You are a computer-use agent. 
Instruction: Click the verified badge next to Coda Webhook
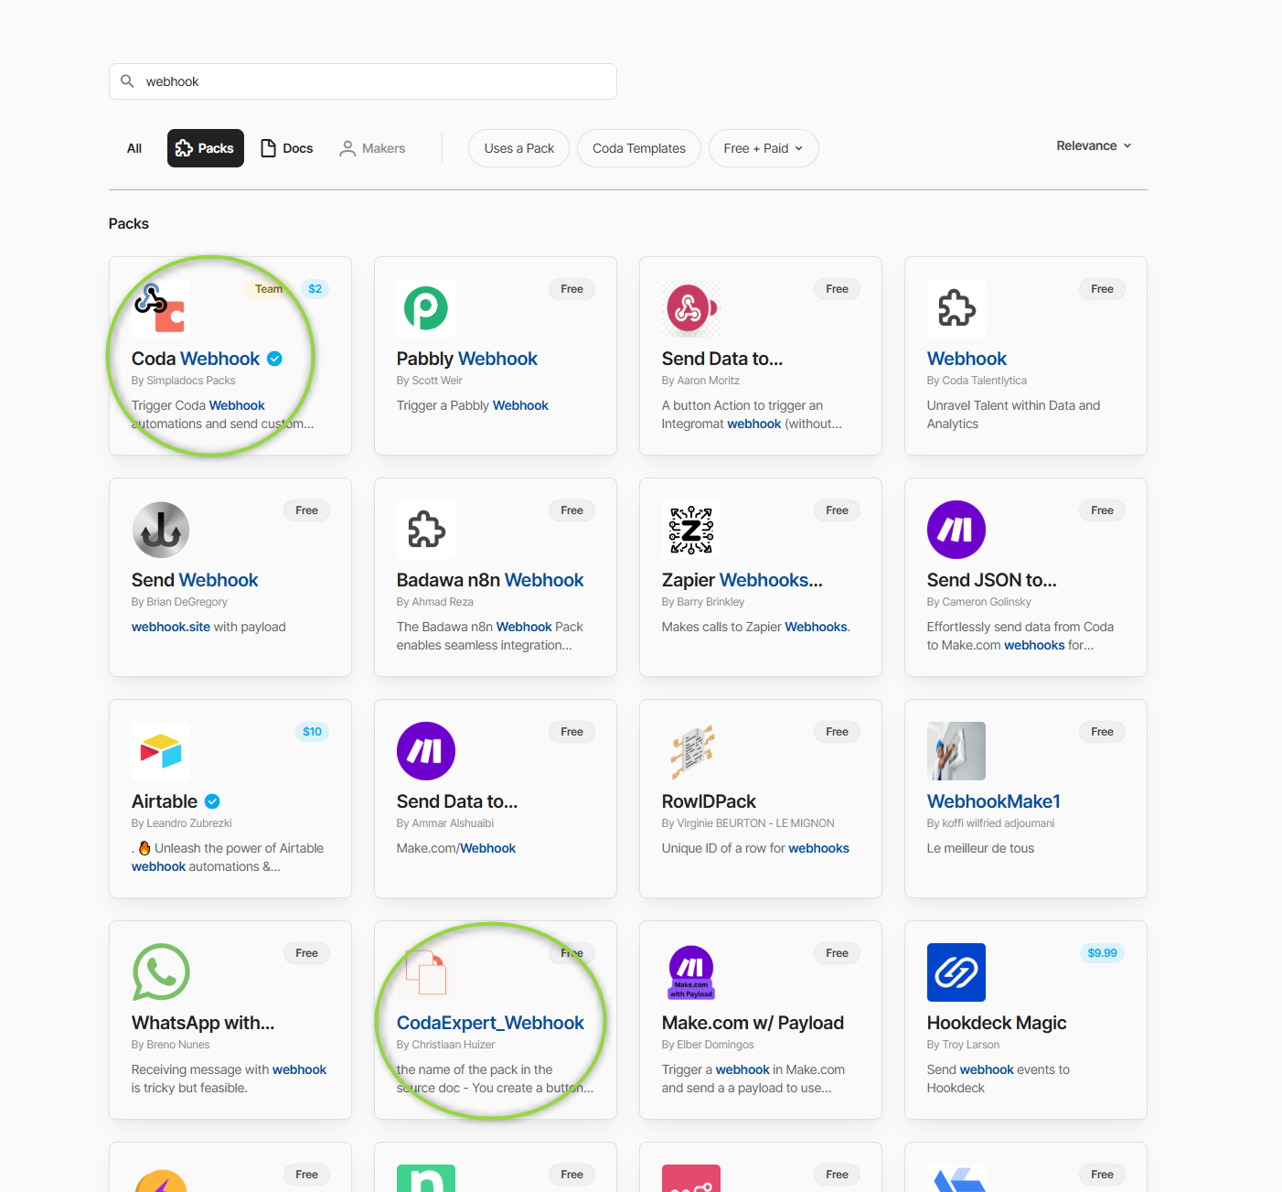pyautogui.click(x=274, y=359)
